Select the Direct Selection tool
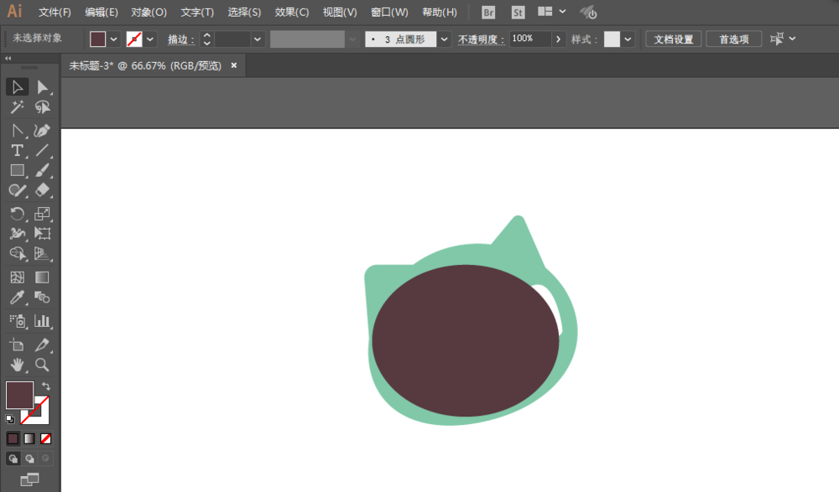The image size is (839, 492). pyautogui.click(x=42, y=87)
